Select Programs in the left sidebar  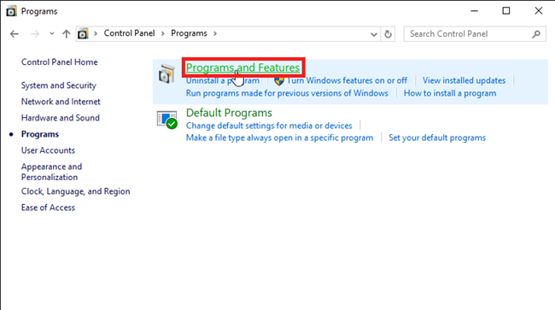40,134
